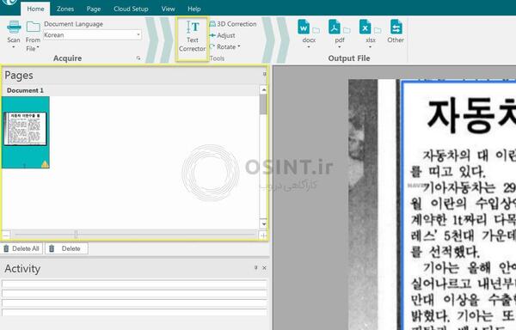Switch to the Home tab
The height and width of the screenshot is (330, 516).
click(x=35, y=9)
